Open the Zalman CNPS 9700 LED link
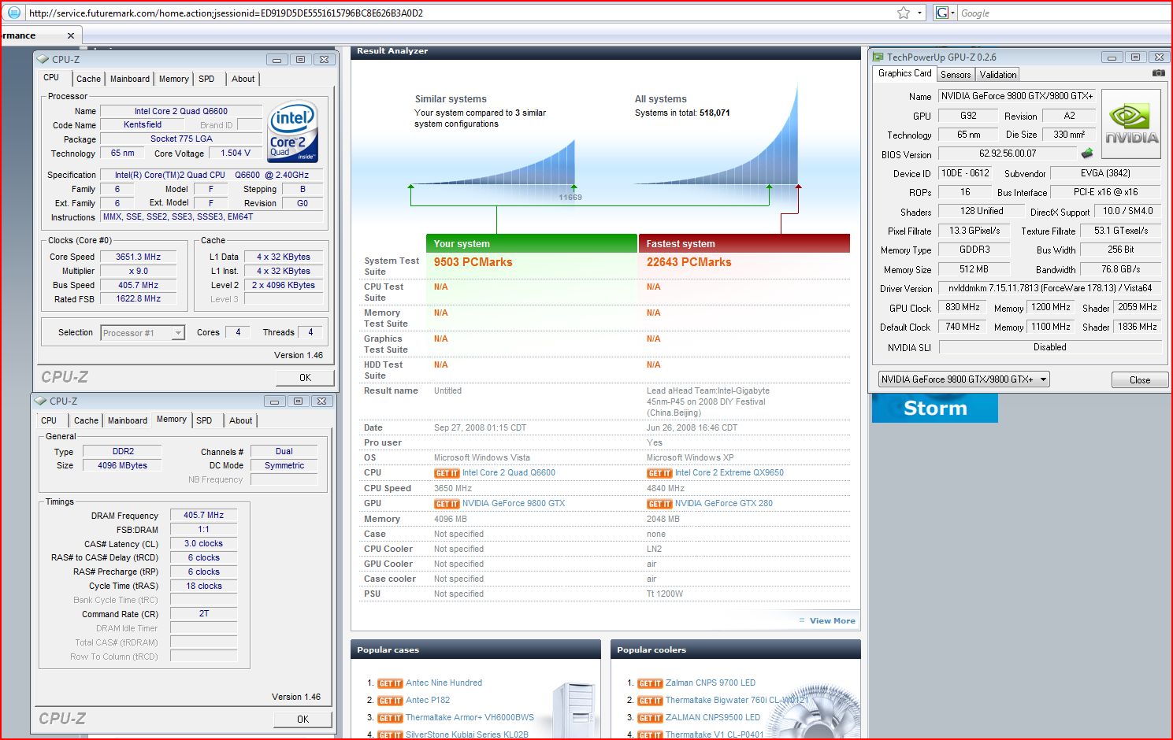The image size is (1173, 740). click(x=710, y=683)
